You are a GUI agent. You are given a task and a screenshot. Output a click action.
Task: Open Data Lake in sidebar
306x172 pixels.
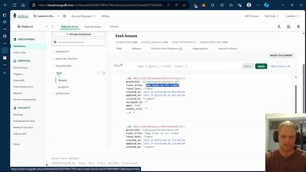pos(20,53)
